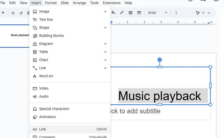
Task: Click the add subtitle placeholder text
Action: click(135, 111)
